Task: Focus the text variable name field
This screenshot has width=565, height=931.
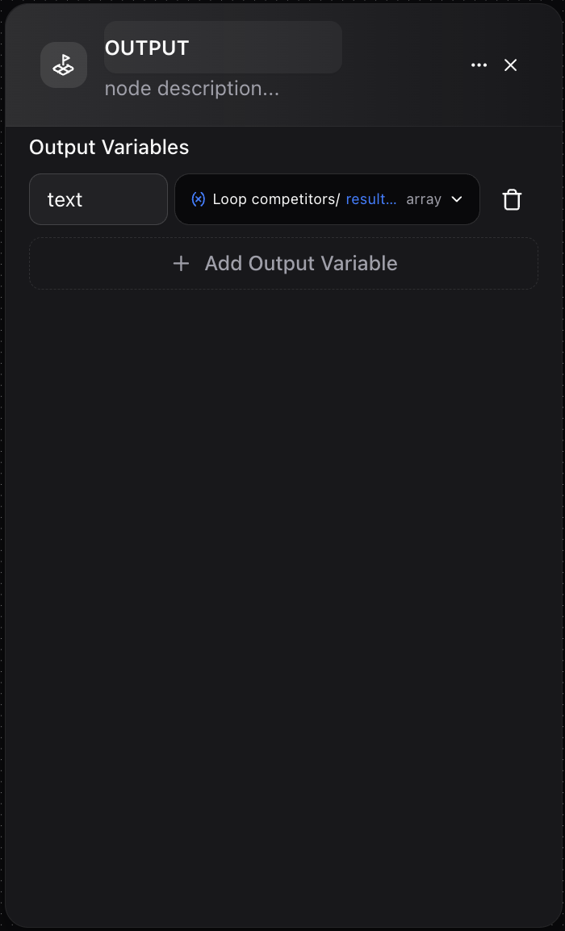Action: point(98,199)
